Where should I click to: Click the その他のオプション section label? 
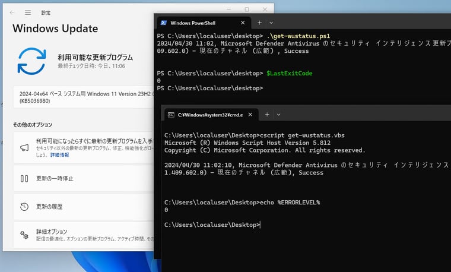(33, 125)
